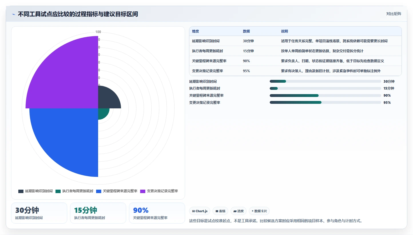Open the 15分钟 data card
This screenshot has height=235, width=413.
click(x=98, y=213)
